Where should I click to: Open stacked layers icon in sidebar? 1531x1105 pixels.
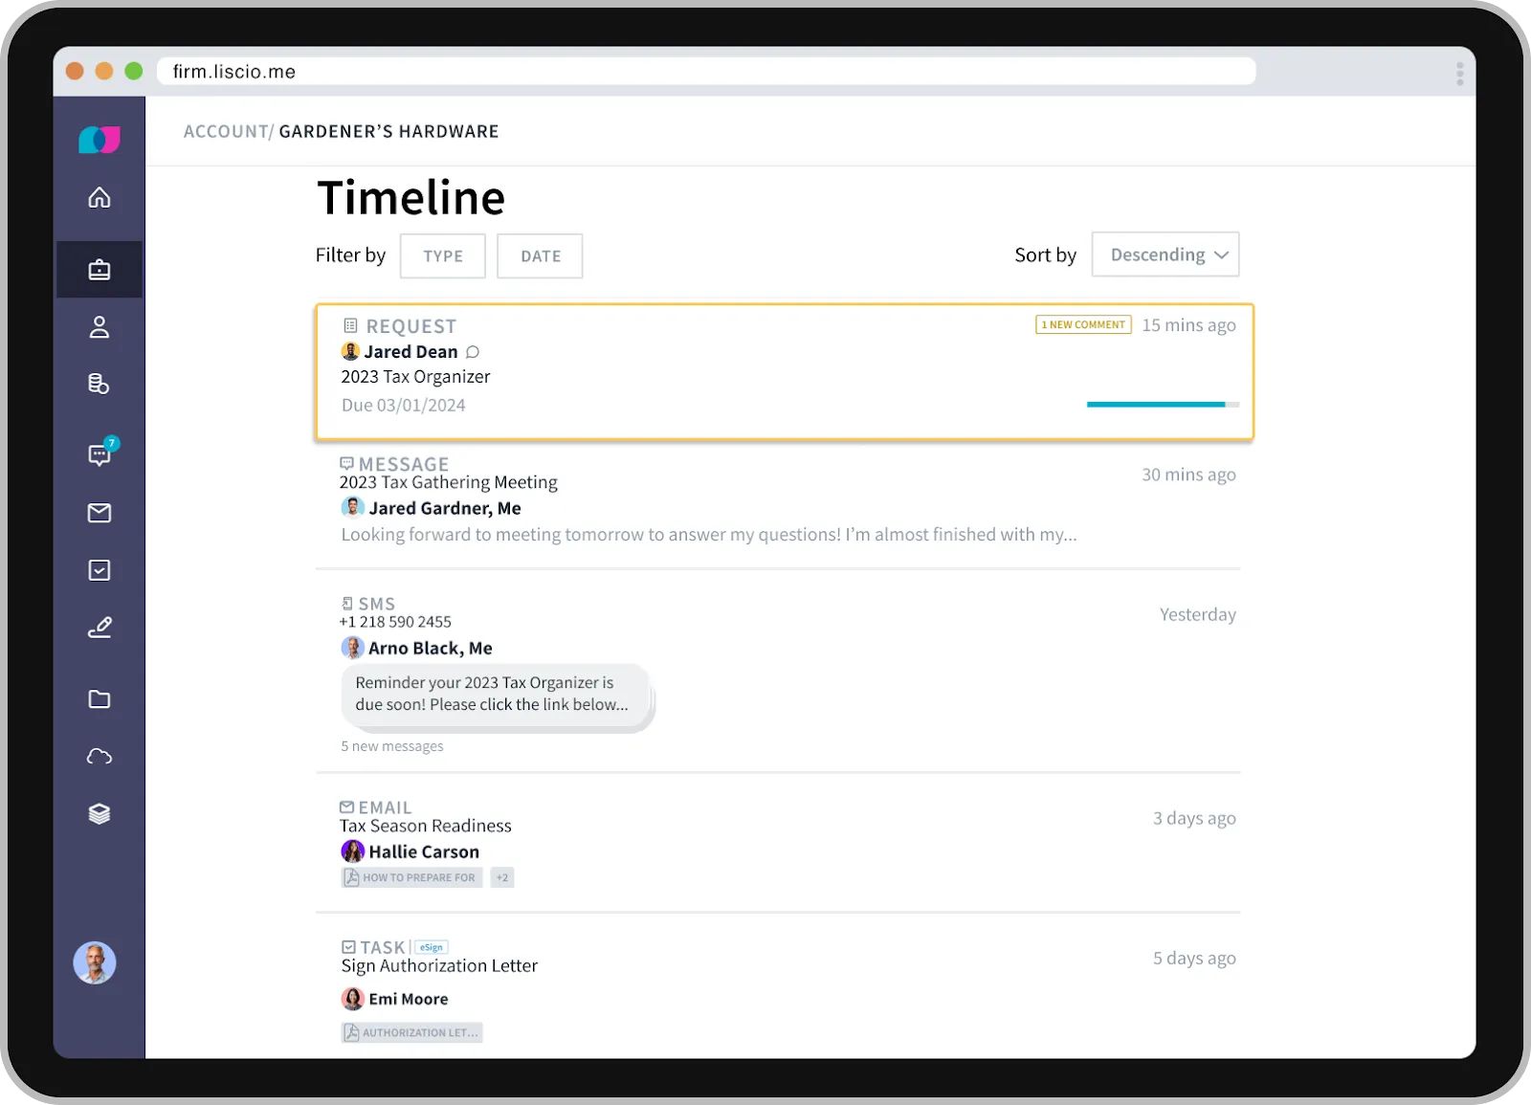(x=100, y=814)
